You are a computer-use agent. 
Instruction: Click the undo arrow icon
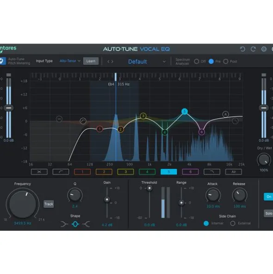click(242, 49)
